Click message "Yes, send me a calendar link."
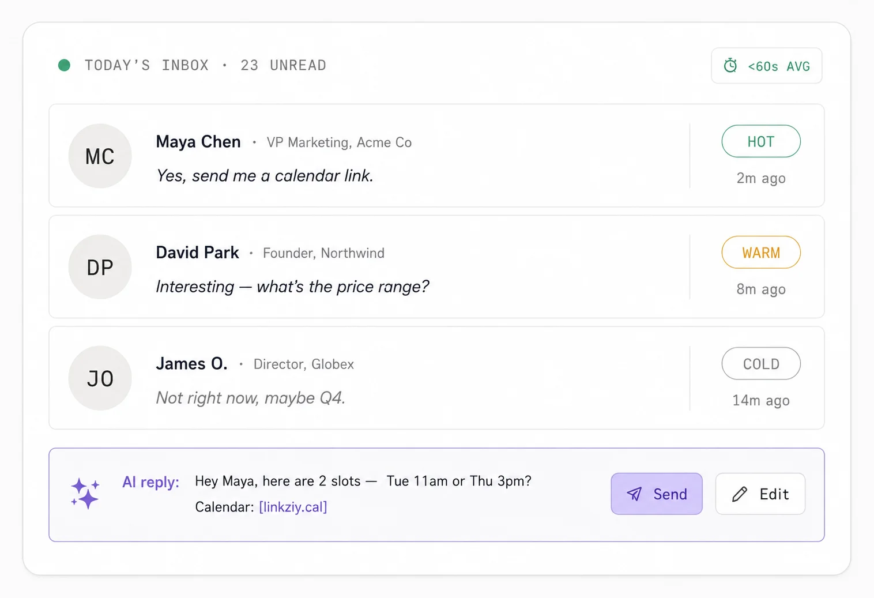The height and width of the screenshot is (598, 874). coord(265,175)
